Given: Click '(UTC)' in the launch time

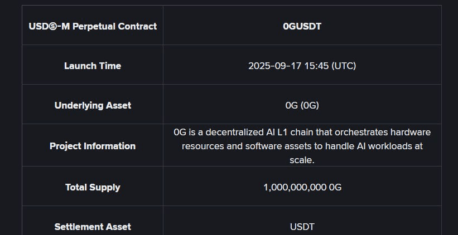Looking at the screenshot, I should (344, 66).
